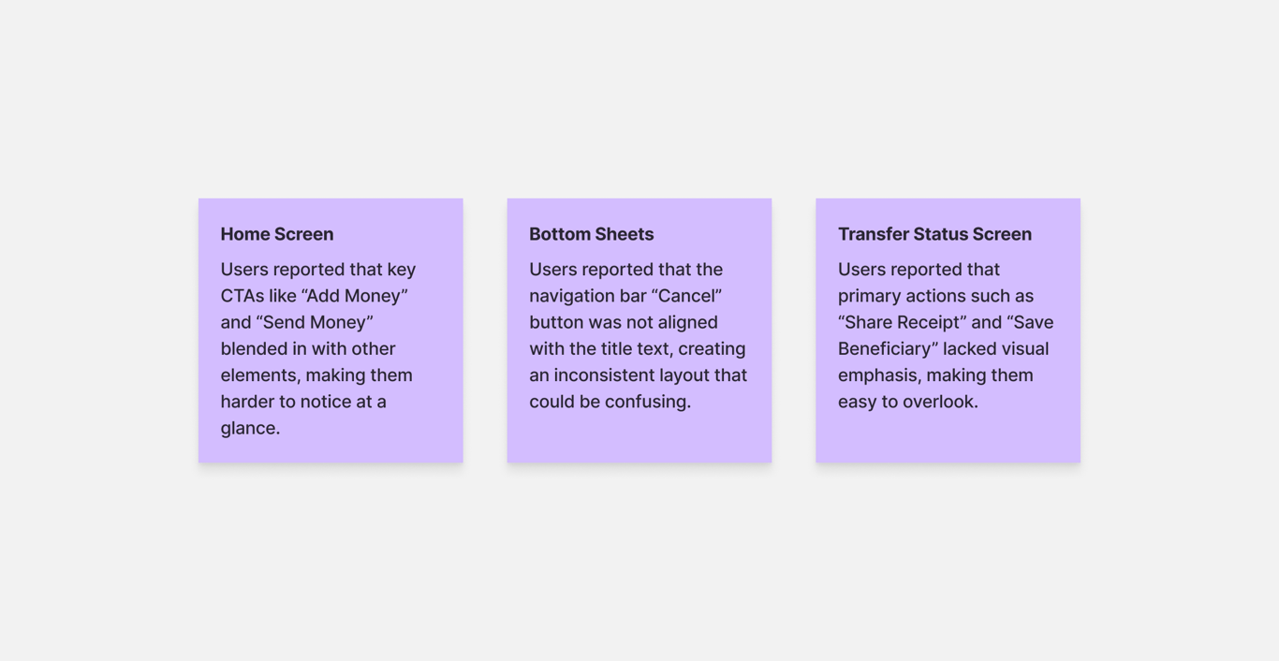
Task: Click the "Send Money" phrase
Action: point(315,322)
